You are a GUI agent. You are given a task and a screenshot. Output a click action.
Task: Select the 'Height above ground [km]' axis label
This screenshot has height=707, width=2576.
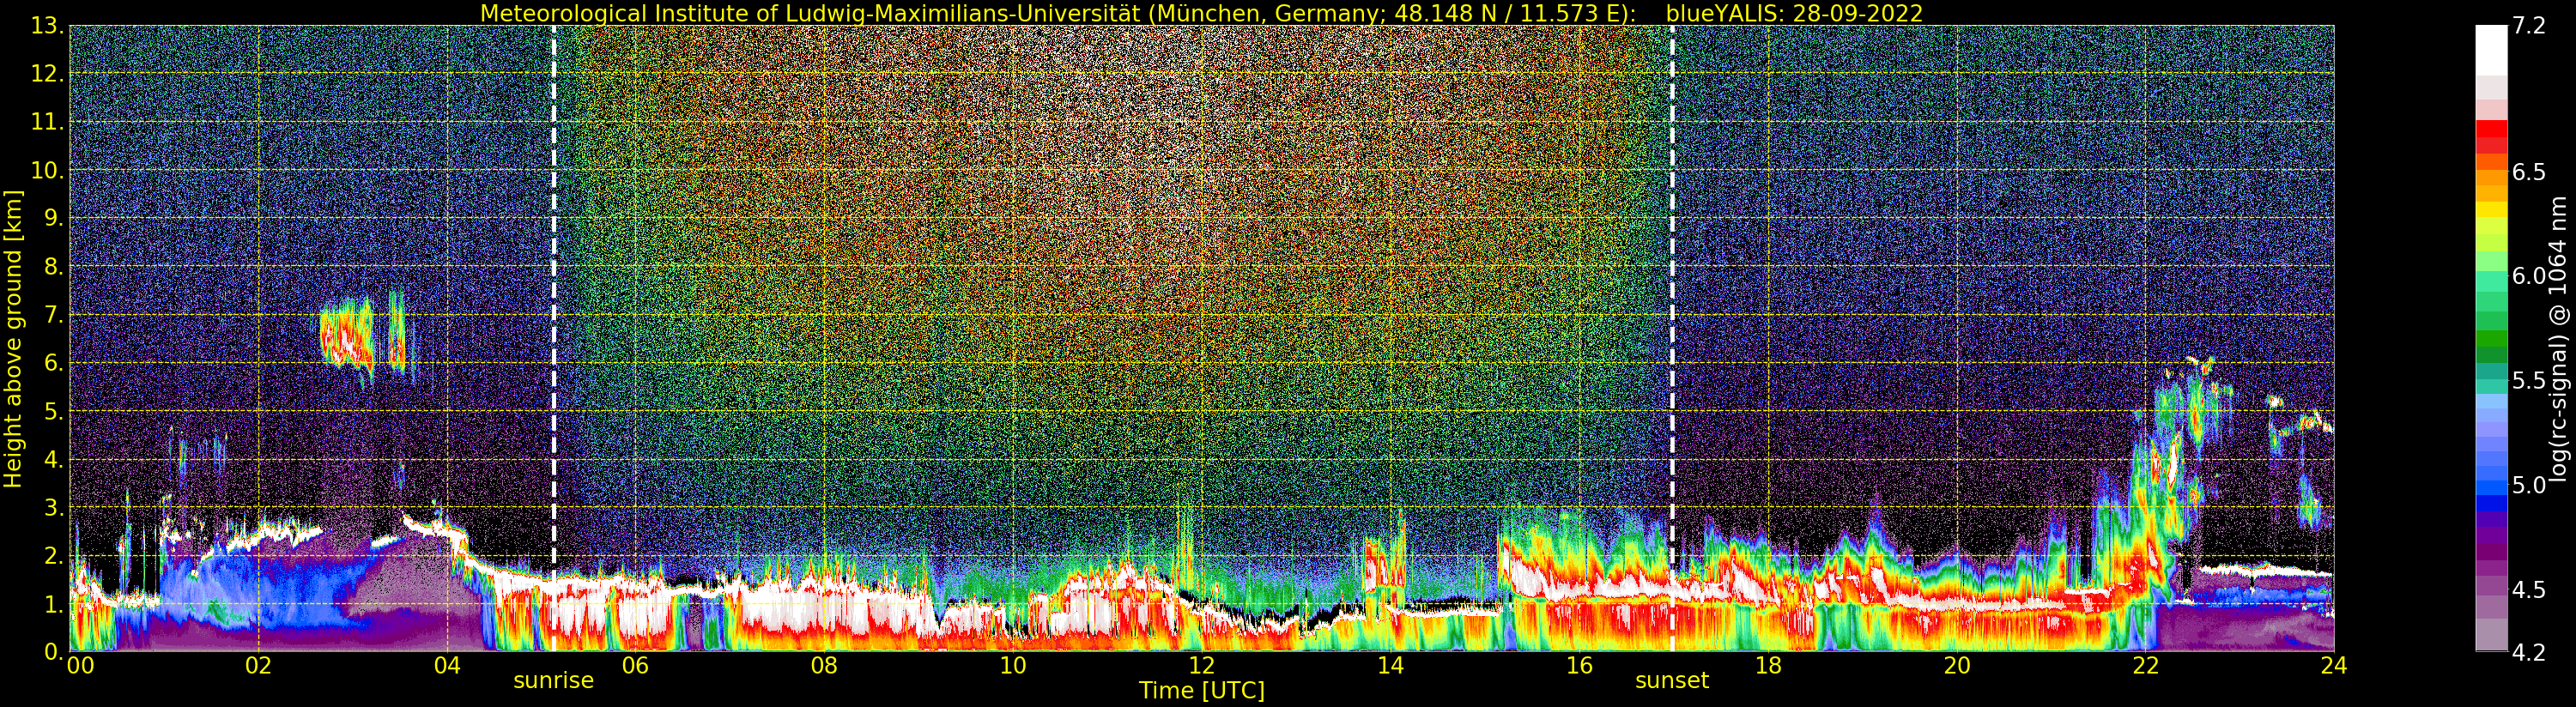(13, 339)
